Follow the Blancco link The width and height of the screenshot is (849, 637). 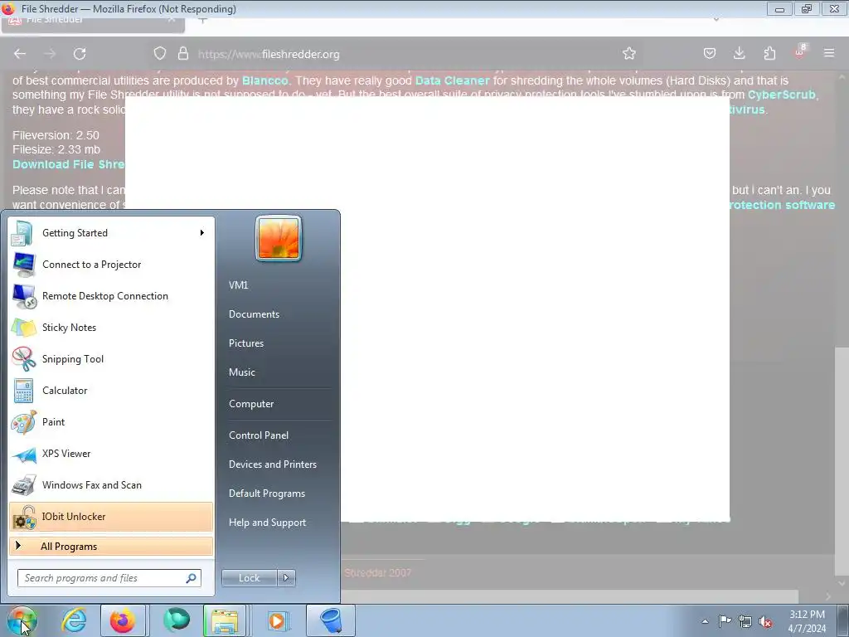(264, 80)
